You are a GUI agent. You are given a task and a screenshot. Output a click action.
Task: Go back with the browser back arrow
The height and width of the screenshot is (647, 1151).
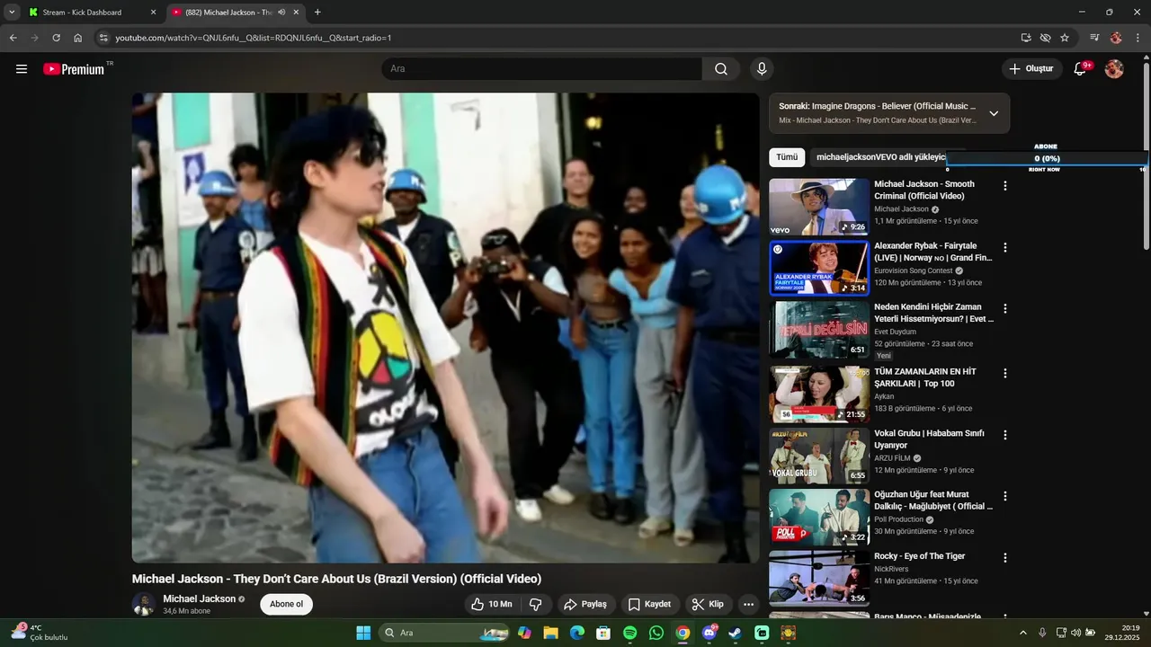[13, 38]
